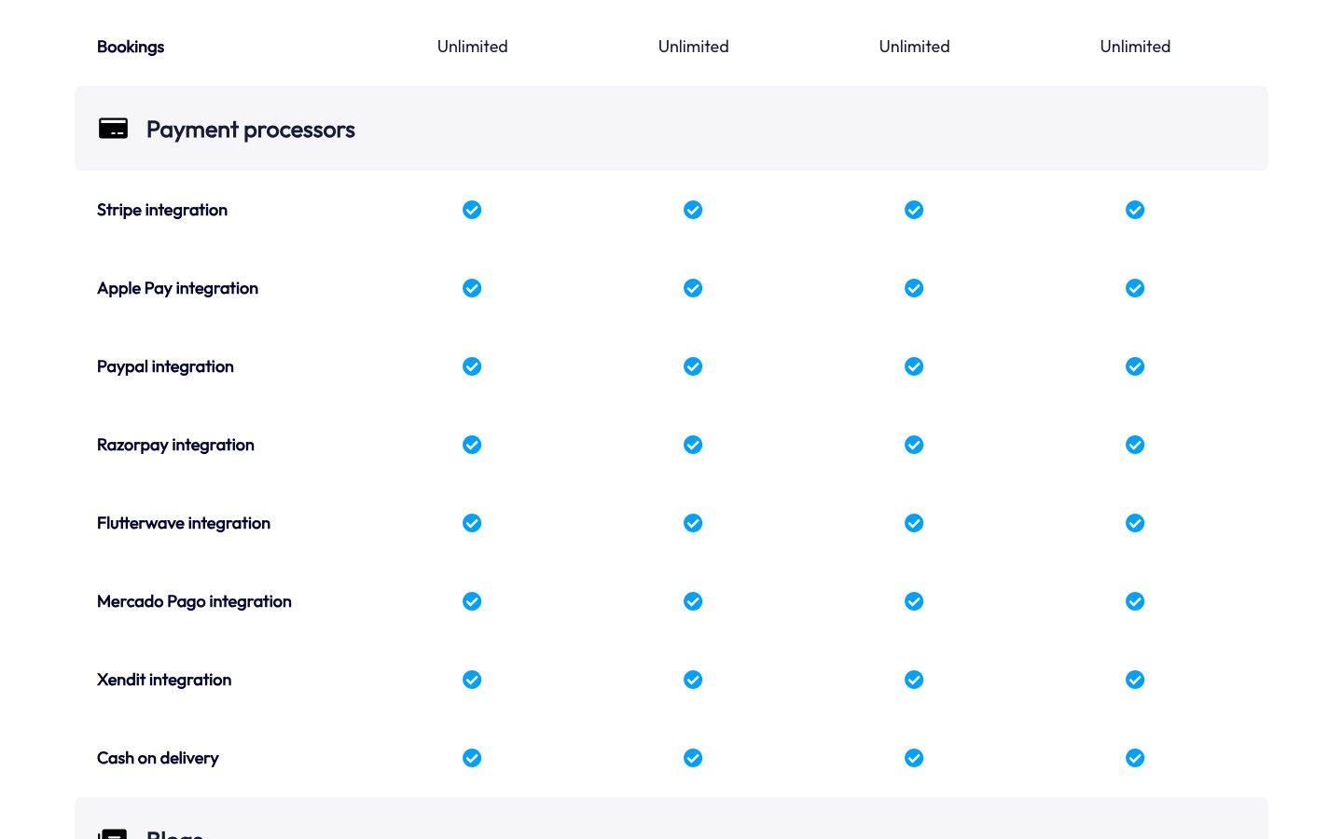Select the Mercado Pago integration label
Image resolution: width=1343 pixels, height=839 pixels.
click(194, 601)
